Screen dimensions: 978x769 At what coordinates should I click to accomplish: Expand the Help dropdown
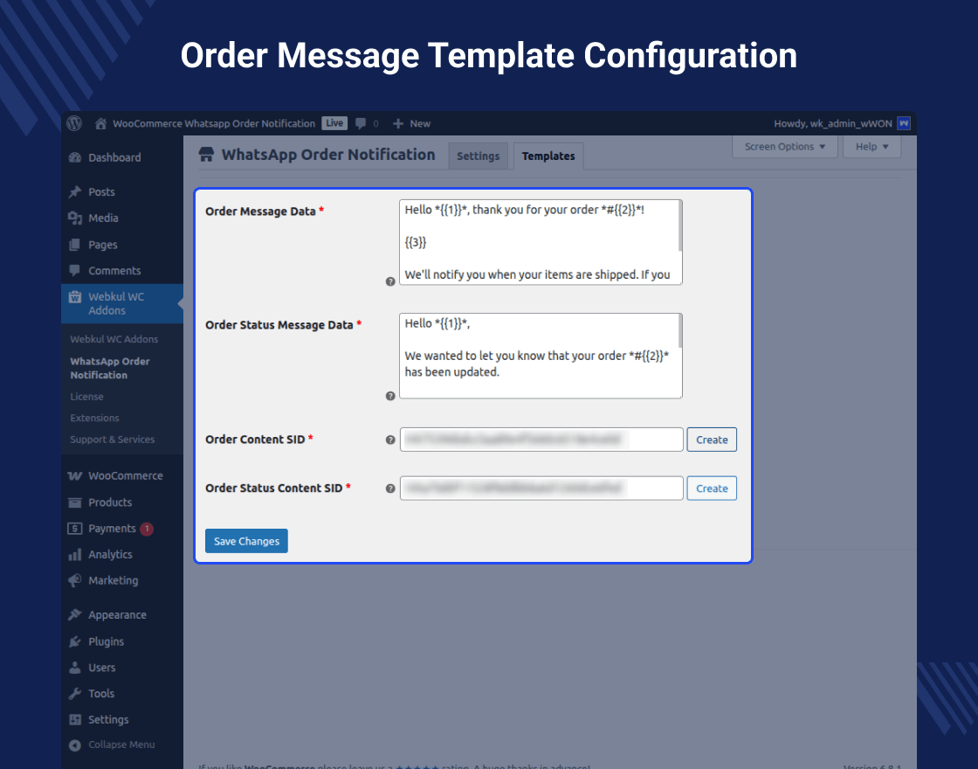tap(872, 147)
